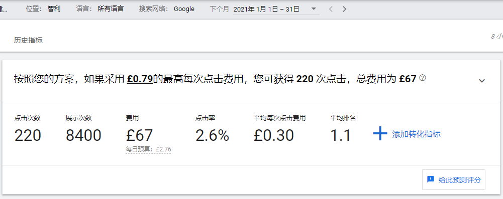Click the blue plus icon

380,134
